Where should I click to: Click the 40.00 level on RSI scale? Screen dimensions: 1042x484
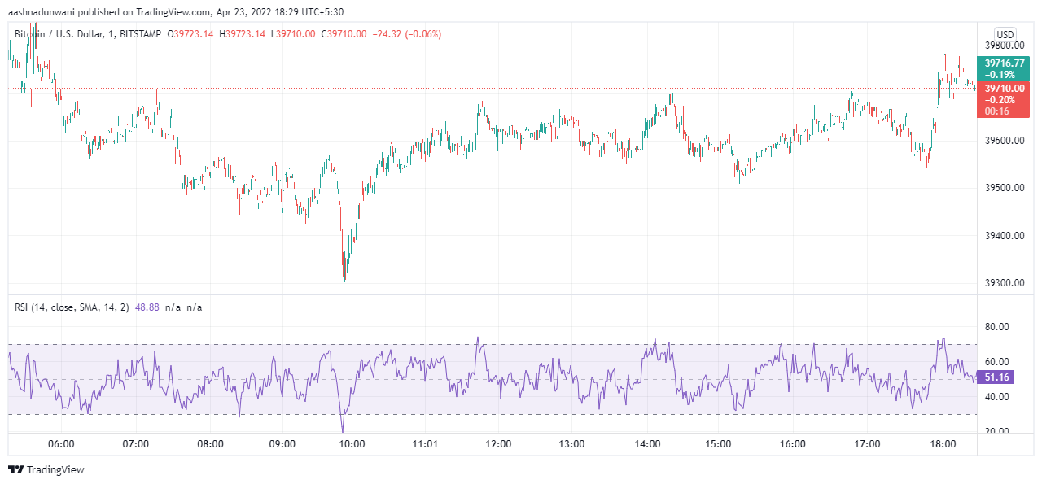(996, 397)
